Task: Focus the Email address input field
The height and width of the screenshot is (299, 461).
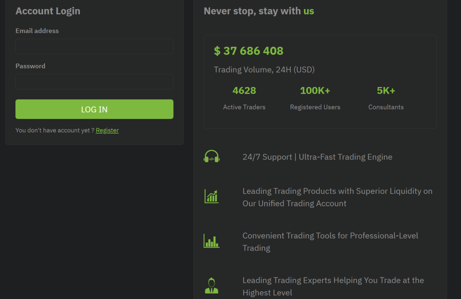Action: 94,46
